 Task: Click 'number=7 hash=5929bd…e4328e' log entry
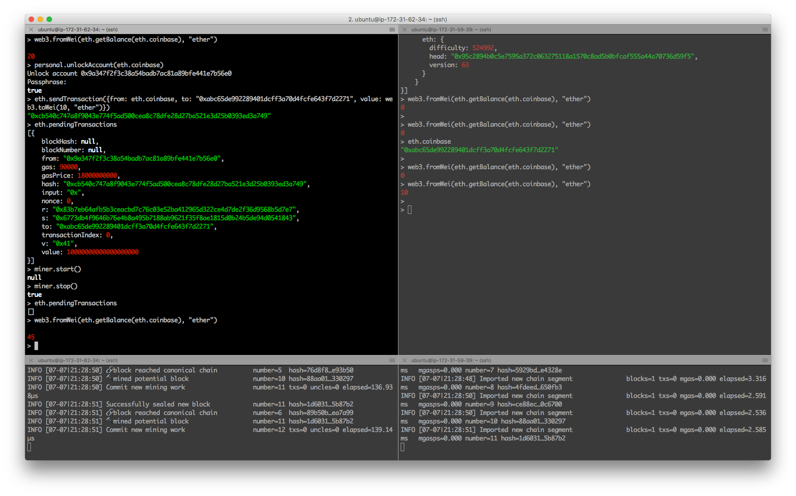[x=514, y=370]
